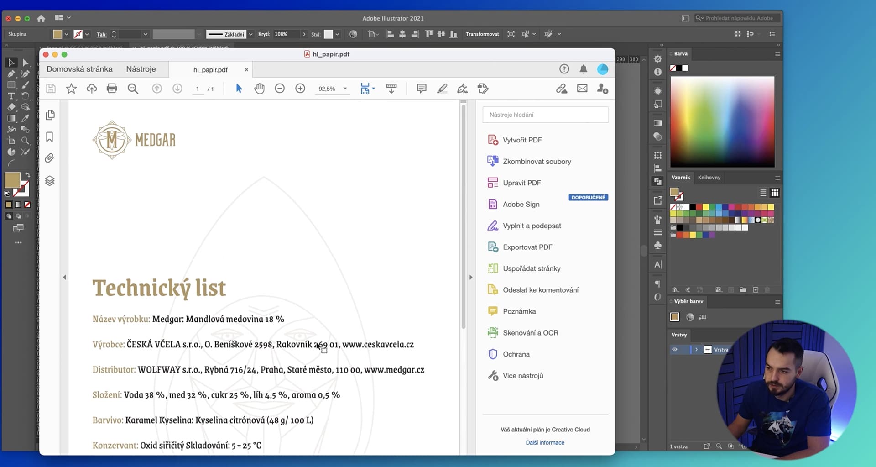
Task: Select the highlighter pen icon
Action: pos(442,89)
